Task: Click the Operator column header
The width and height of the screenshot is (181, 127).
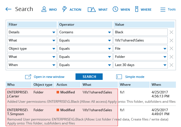Action: [x=85, y=25]
